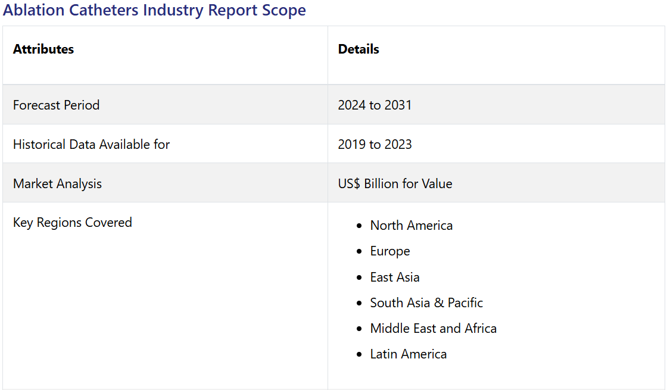The height and width of the screenshot is (390, 667).
Task: Click Europe in the regions list
Action: [389, 251]
